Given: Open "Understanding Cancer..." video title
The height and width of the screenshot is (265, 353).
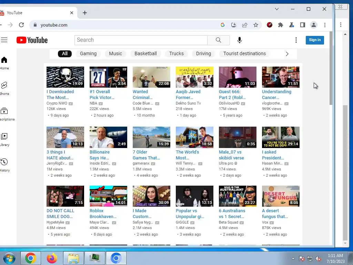Looking at the screenshot, I should pyautogui.click(x=276, y=95).
